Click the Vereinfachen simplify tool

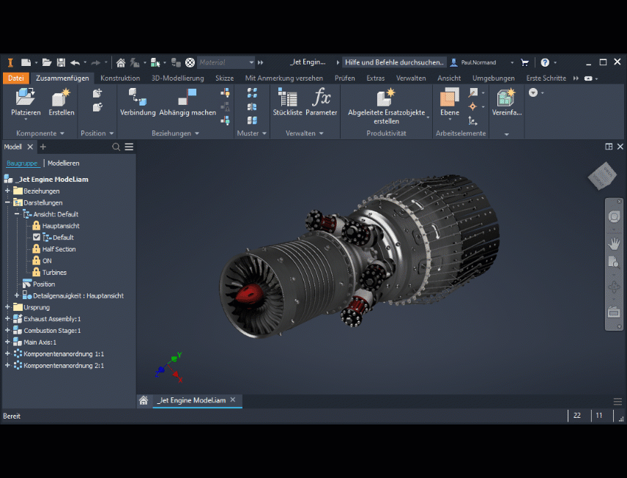coord(506,98)
